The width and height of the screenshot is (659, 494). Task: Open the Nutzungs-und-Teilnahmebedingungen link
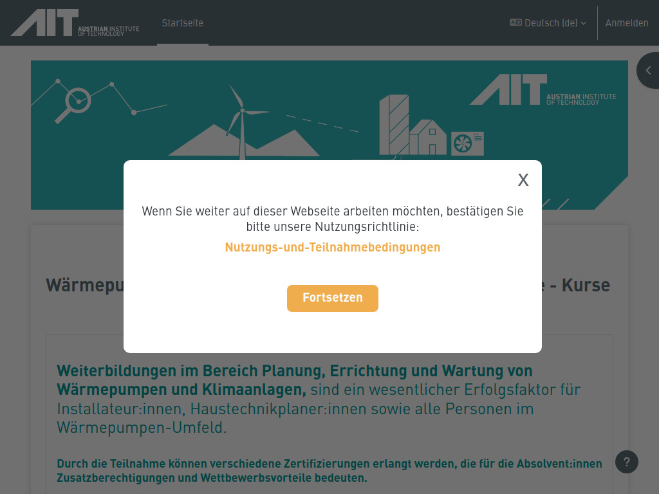tap(332, 247)
